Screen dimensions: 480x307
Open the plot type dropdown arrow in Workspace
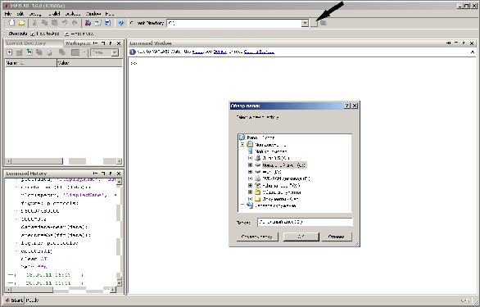[84, 52]
